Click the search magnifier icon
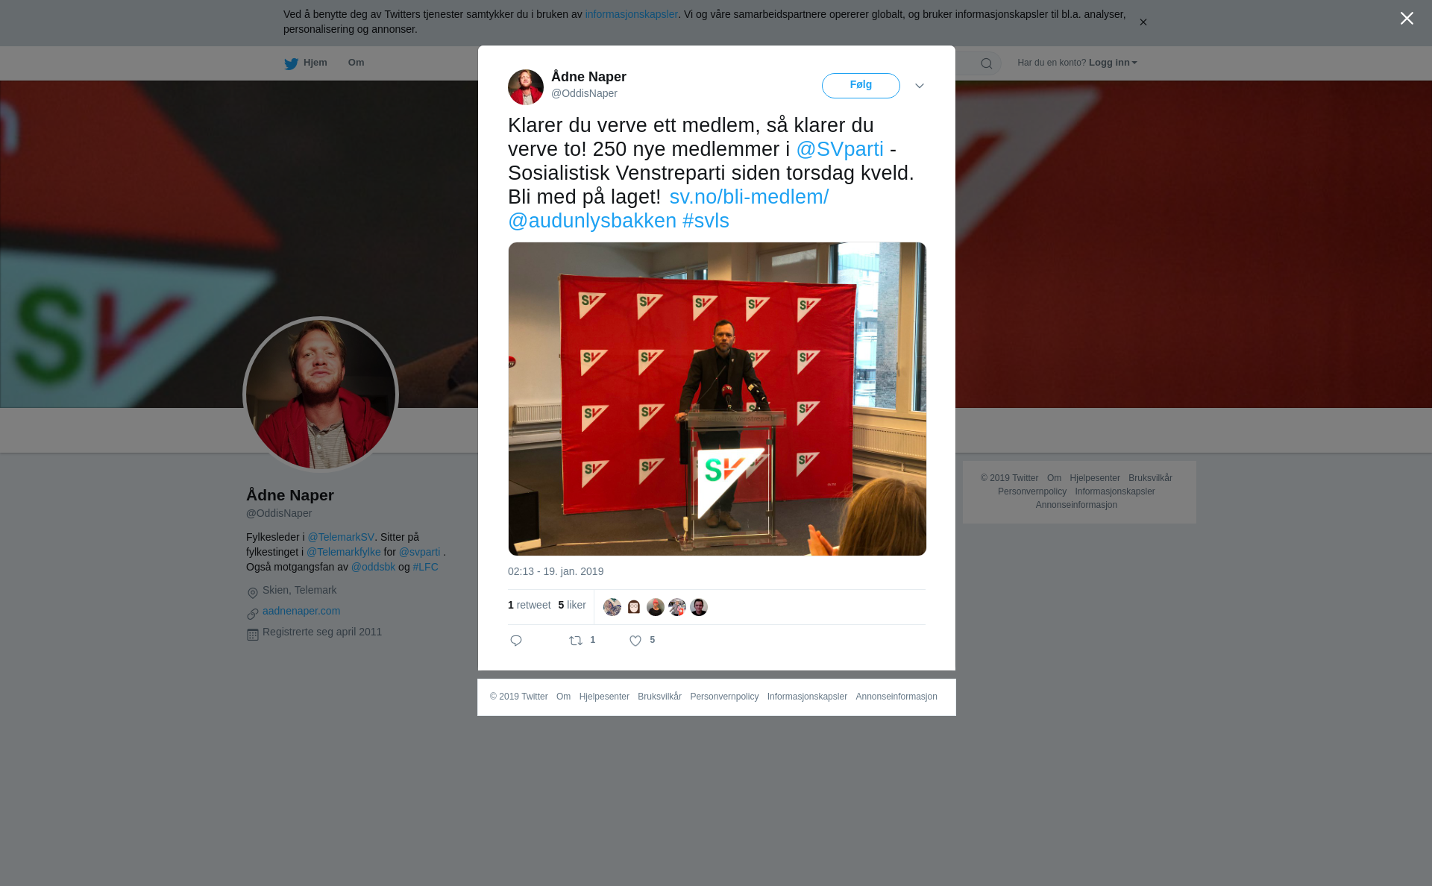The height and width of the screenshot is (886, 1432). pyautogui.click(x=987, y=63)
